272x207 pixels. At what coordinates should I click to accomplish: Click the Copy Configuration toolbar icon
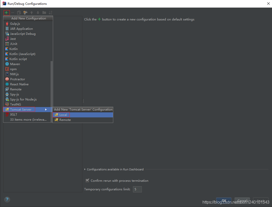[x=19, y=13]
